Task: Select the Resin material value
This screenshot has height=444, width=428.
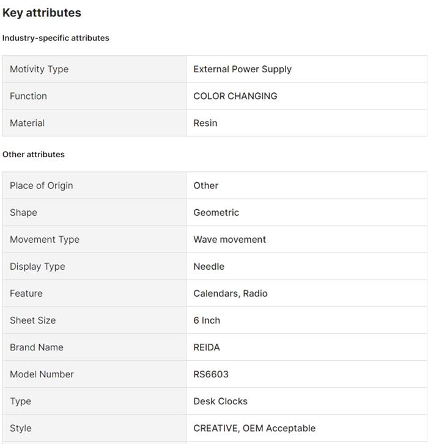Action: [x=205, y=123]
